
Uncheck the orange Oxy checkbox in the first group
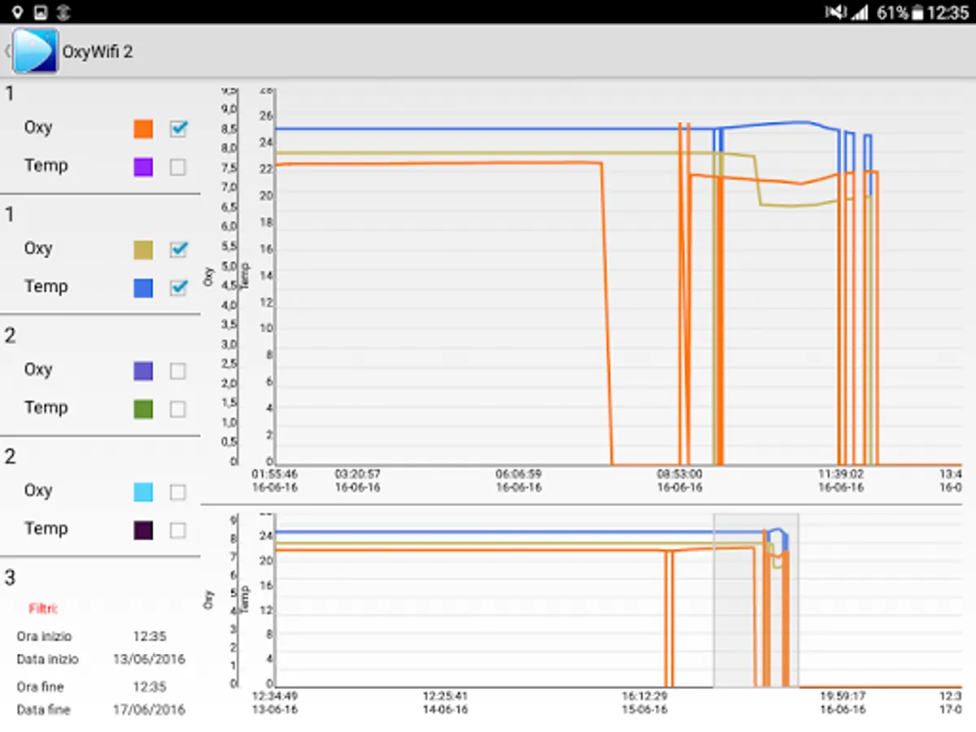(178, 129)
